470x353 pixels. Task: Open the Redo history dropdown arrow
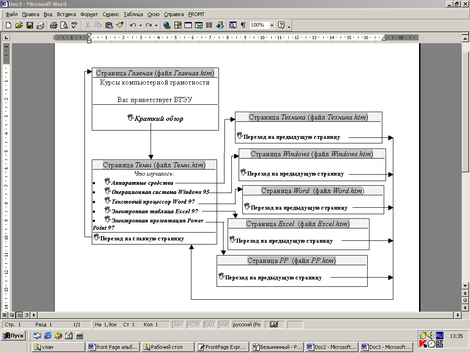click(156, 26)
